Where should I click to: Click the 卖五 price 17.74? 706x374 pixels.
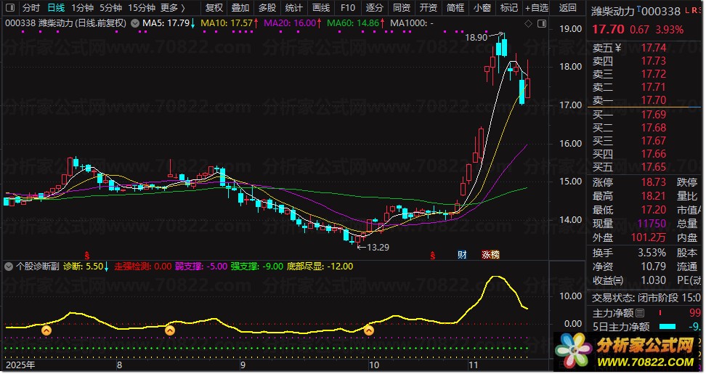pyautogui.click(x=653, y=48)
